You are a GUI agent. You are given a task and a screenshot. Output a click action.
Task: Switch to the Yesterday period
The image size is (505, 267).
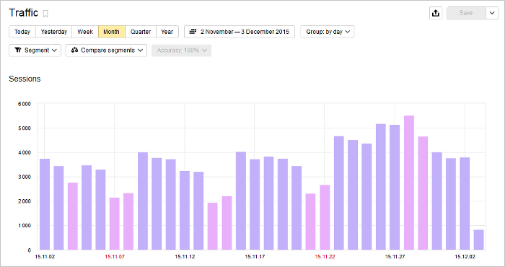point(54,32)
